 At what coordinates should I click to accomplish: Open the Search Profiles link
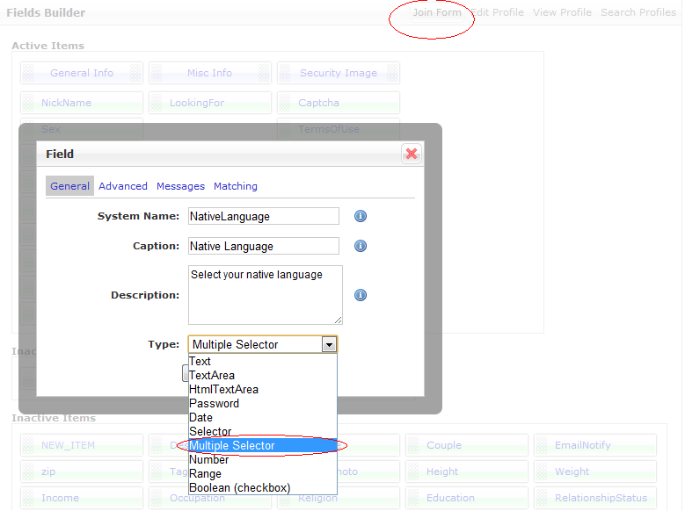(x=638, y=12)
